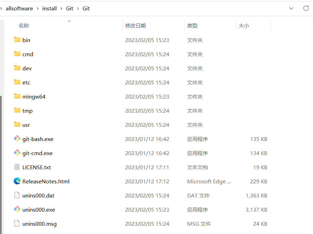Sort by the 大小 column header
Image resolution: width=313 pixels, height=234 pixels.
244,26
